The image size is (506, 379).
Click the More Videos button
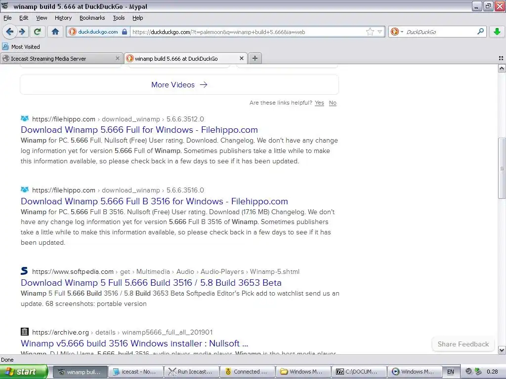(x=179, y=85)
